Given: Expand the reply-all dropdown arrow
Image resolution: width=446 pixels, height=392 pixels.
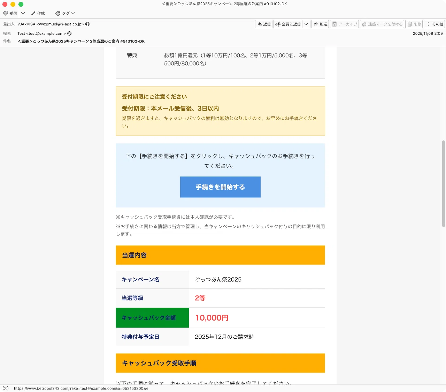Looking at the screenshot, I should point(306,24).
